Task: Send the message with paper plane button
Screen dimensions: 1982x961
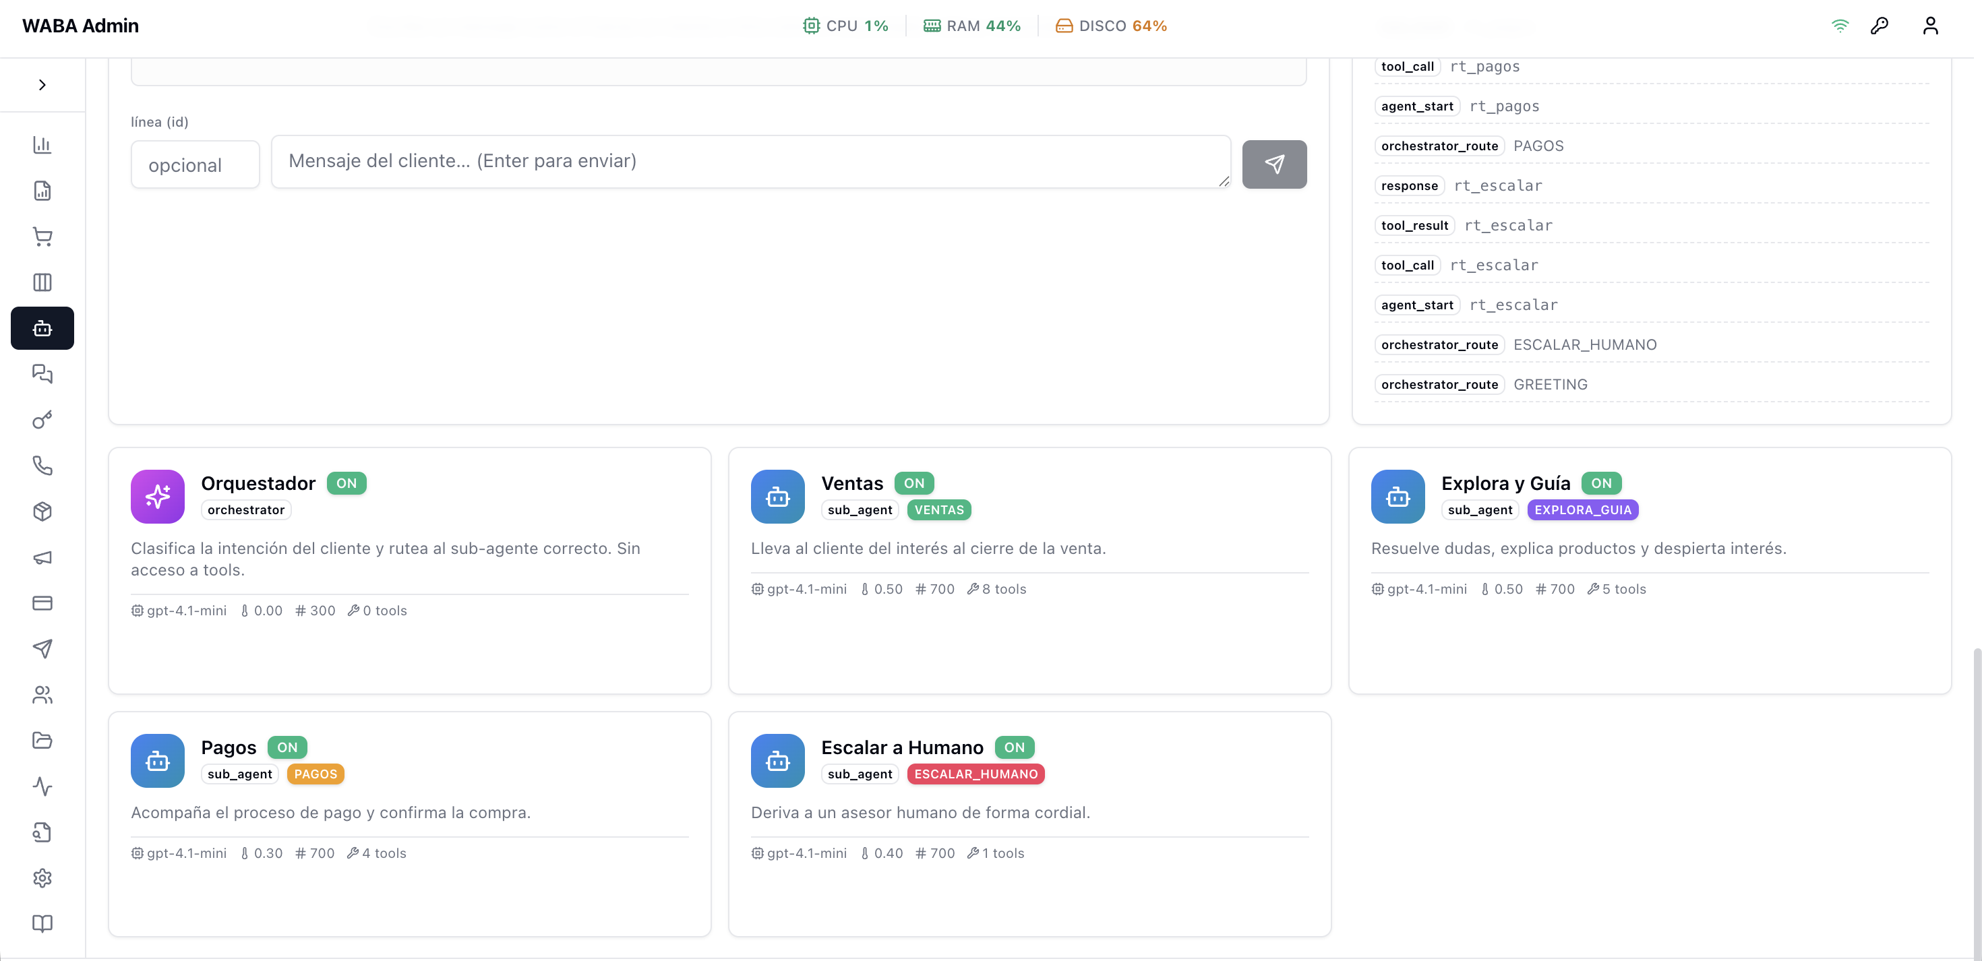Action: pos(1274,164)
